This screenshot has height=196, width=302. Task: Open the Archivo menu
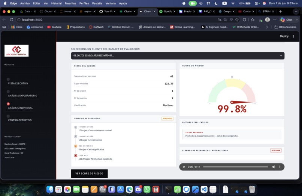coord(25,3)
